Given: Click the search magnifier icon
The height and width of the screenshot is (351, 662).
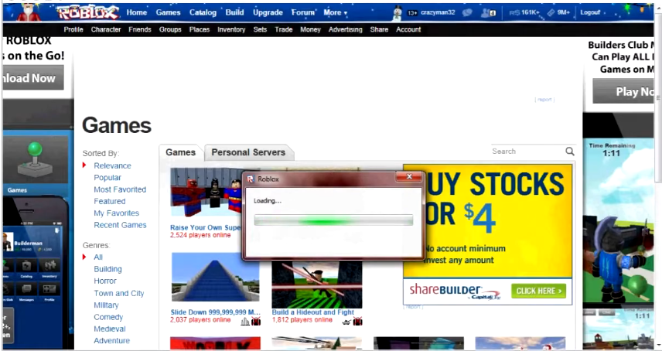Looking at the screenshot, I should click(570, 152).
